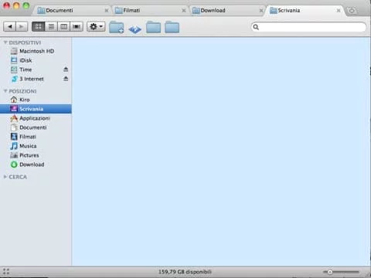Click the magnifier icon in search field
Viewport: 371px width, 278px height.
pos(256,27)
